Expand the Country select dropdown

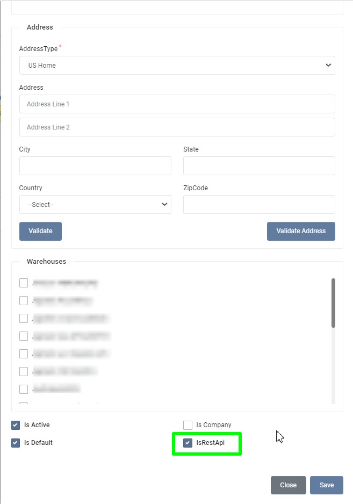[95, 205]
